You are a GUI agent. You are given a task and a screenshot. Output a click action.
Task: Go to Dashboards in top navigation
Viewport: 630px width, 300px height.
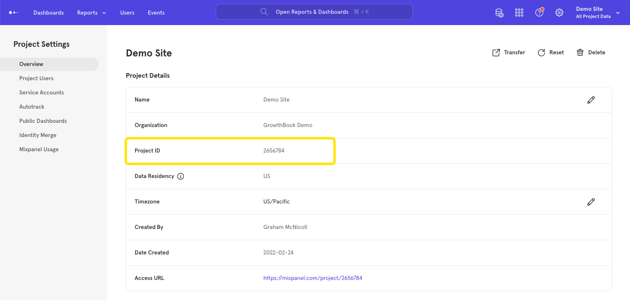pos(48,13)
